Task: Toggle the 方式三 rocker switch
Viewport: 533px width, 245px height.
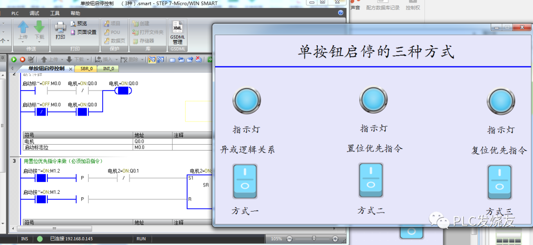Action: (499, 183)
